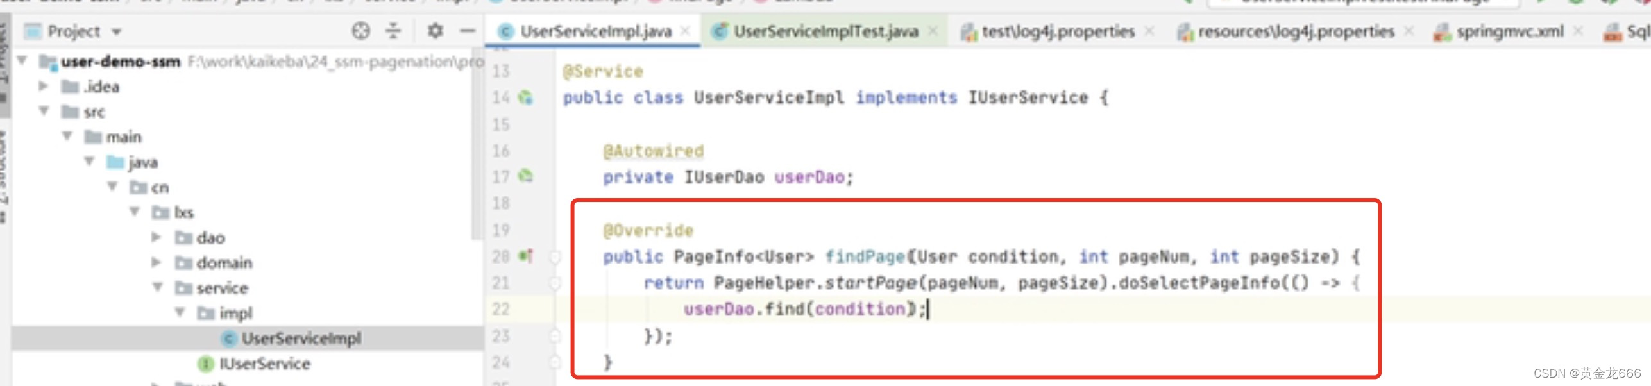This screenshot has height=386, width=1651.
Task: Collapse the service package
Action: coord(158,287)
